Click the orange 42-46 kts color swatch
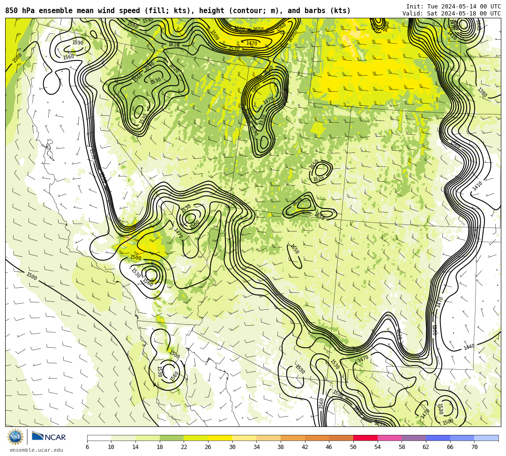 317,438
